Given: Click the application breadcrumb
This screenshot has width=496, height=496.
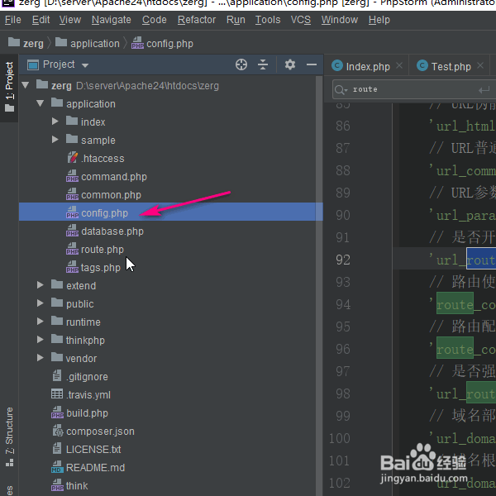Looking at the screenshot, I should click(88, 43).
